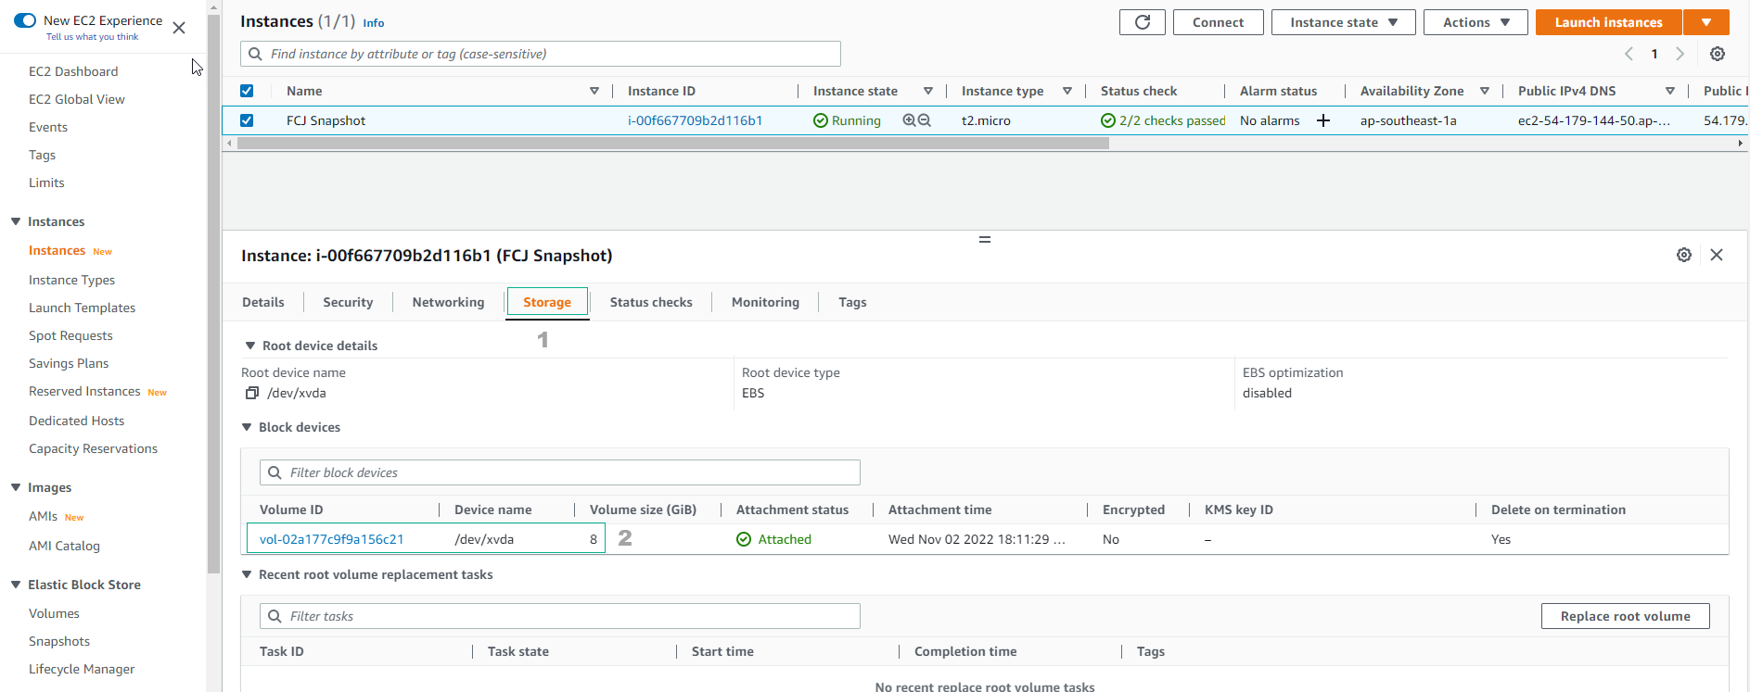Toggle New EC2 Experience switch
Image resolution: width=1750 pixels, height=692 pixels.
[x=25, y=19]
